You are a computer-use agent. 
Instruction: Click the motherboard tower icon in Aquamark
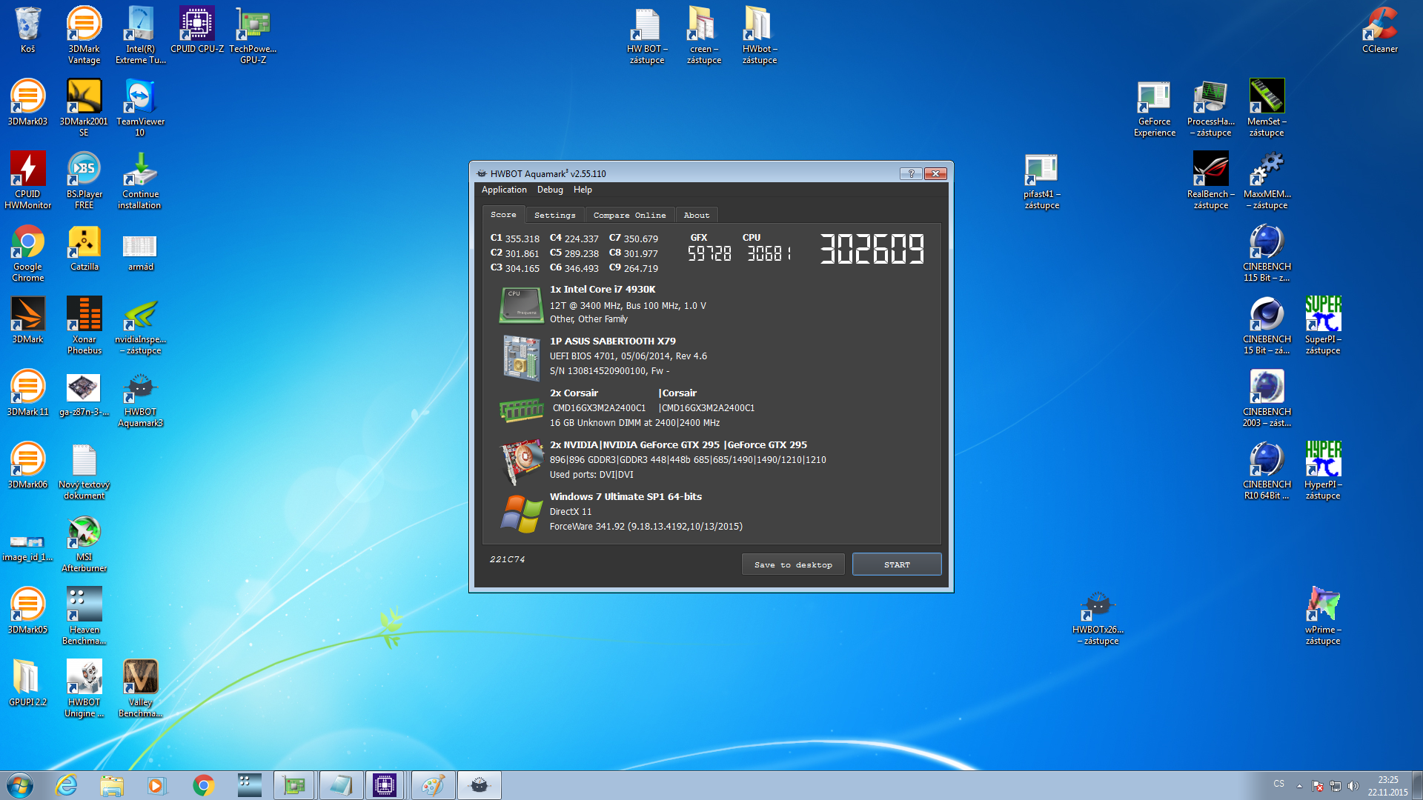tap(522, 358)
